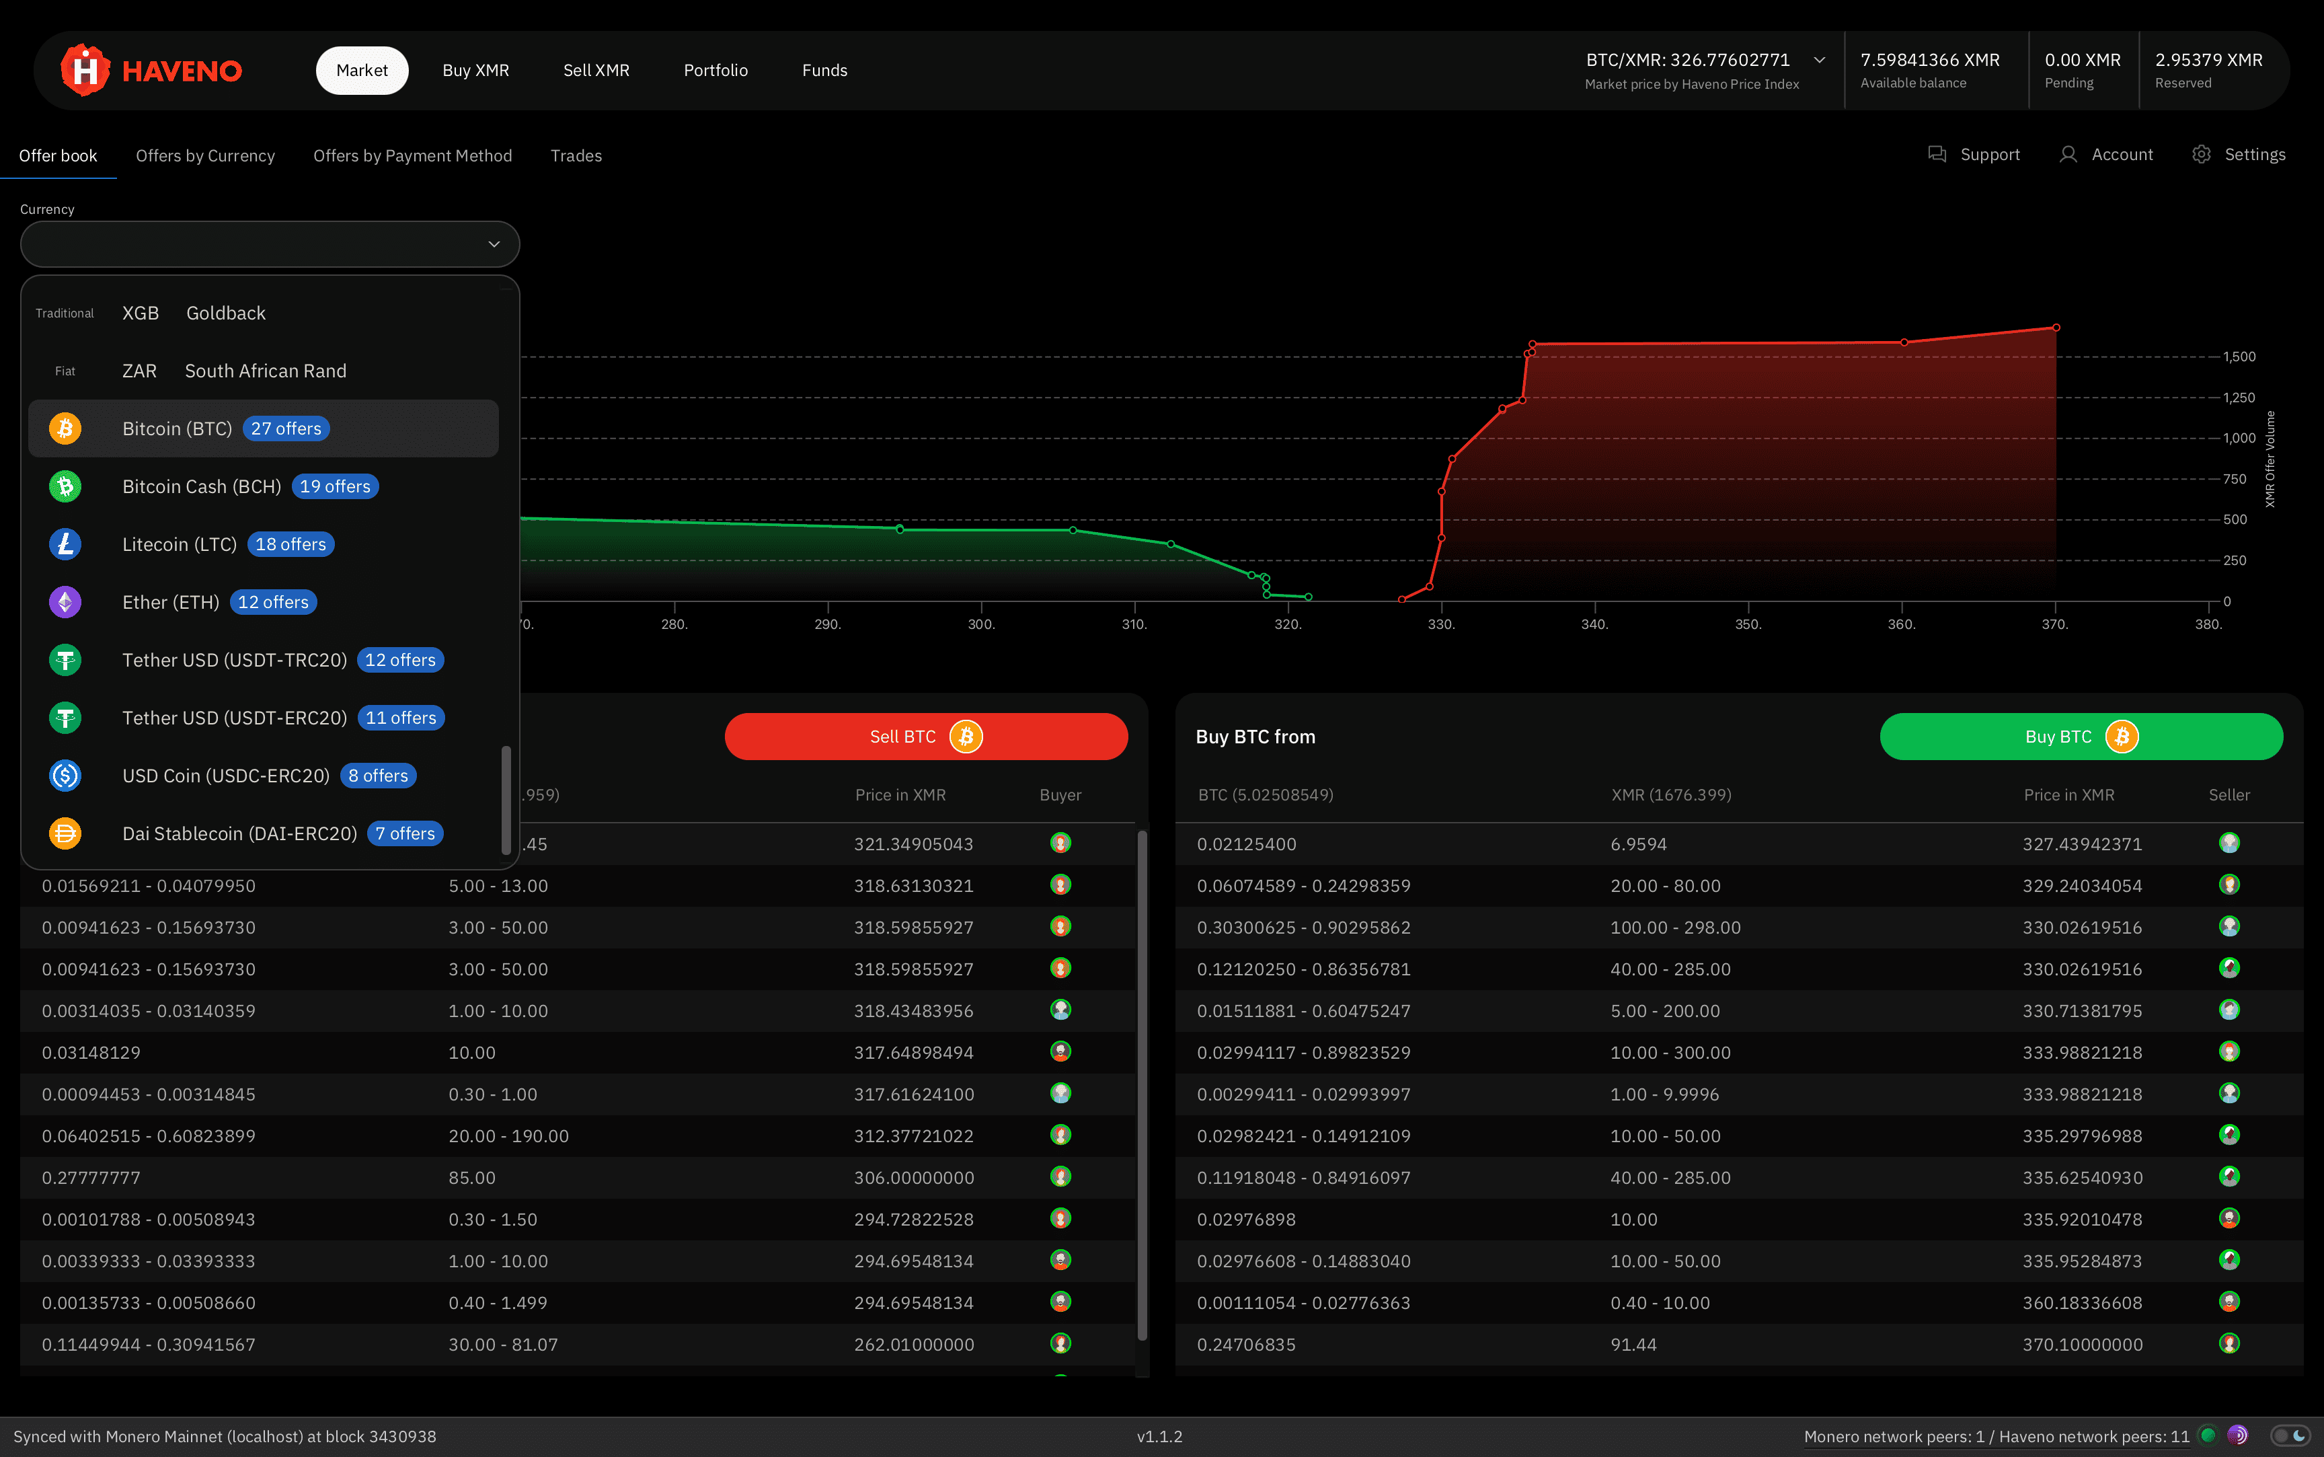Click the Account person icon
This screenshot has width=2324, height=1457.
coord(2068,154)
